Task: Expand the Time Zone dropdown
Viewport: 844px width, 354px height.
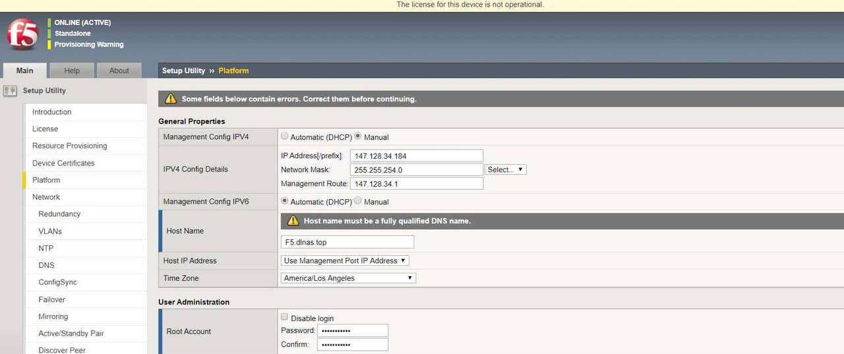Action: pyautogui.click(x=348, y=278)
